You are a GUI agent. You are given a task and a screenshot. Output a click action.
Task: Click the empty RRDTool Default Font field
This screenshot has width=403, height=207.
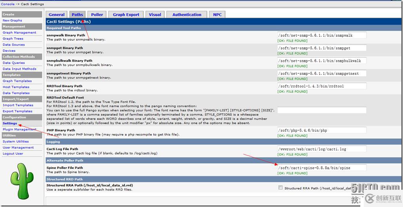click(322, 110)
